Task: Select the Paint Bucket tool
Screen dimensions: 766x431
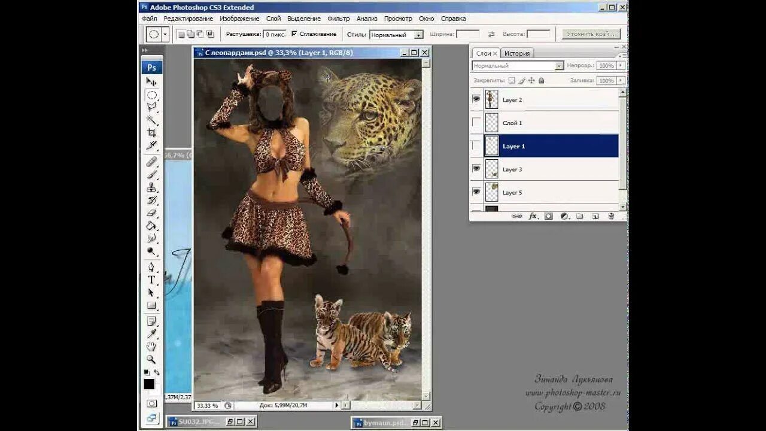Action: point(152,226)
